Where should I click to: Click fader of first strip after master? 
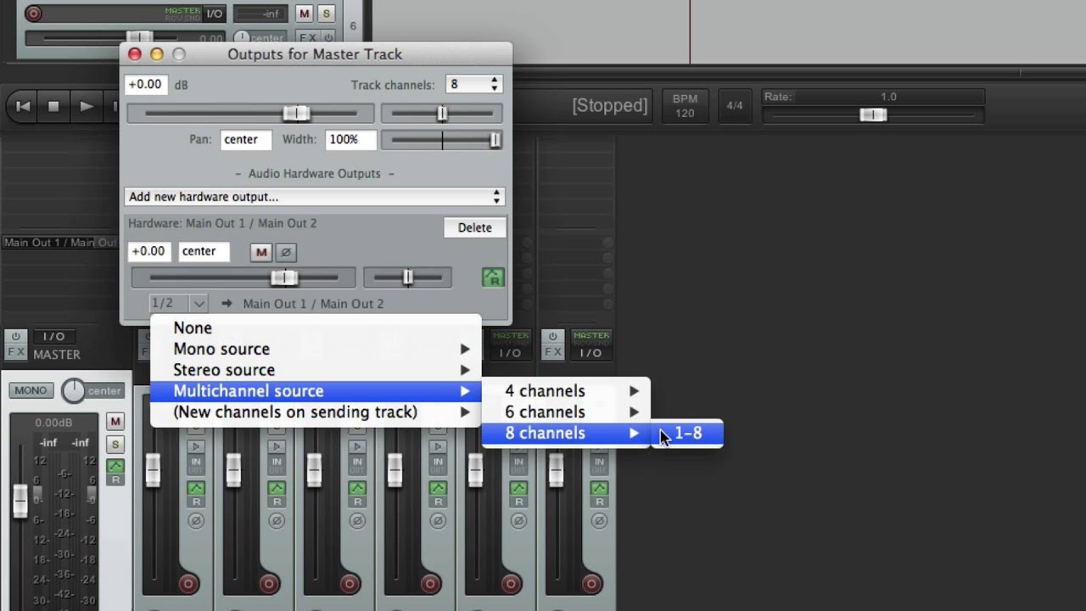(x=153, y=470)
